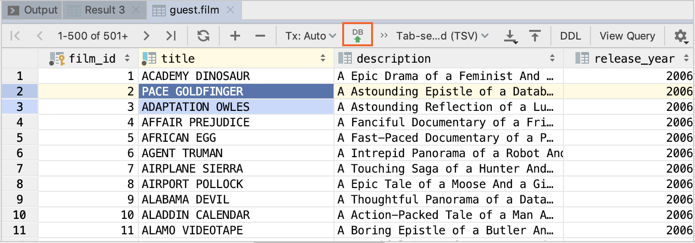The height and width of the screenshot is (243, 695).
Task: Click the page range 1-500 of 501+
Action: [x=93, y=36]
